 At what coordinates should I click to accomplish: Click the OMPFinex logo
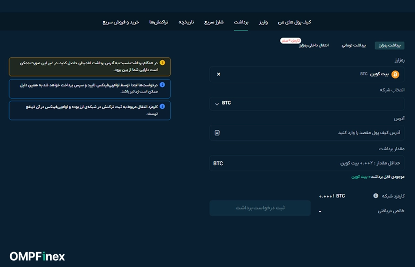[37, 256]
